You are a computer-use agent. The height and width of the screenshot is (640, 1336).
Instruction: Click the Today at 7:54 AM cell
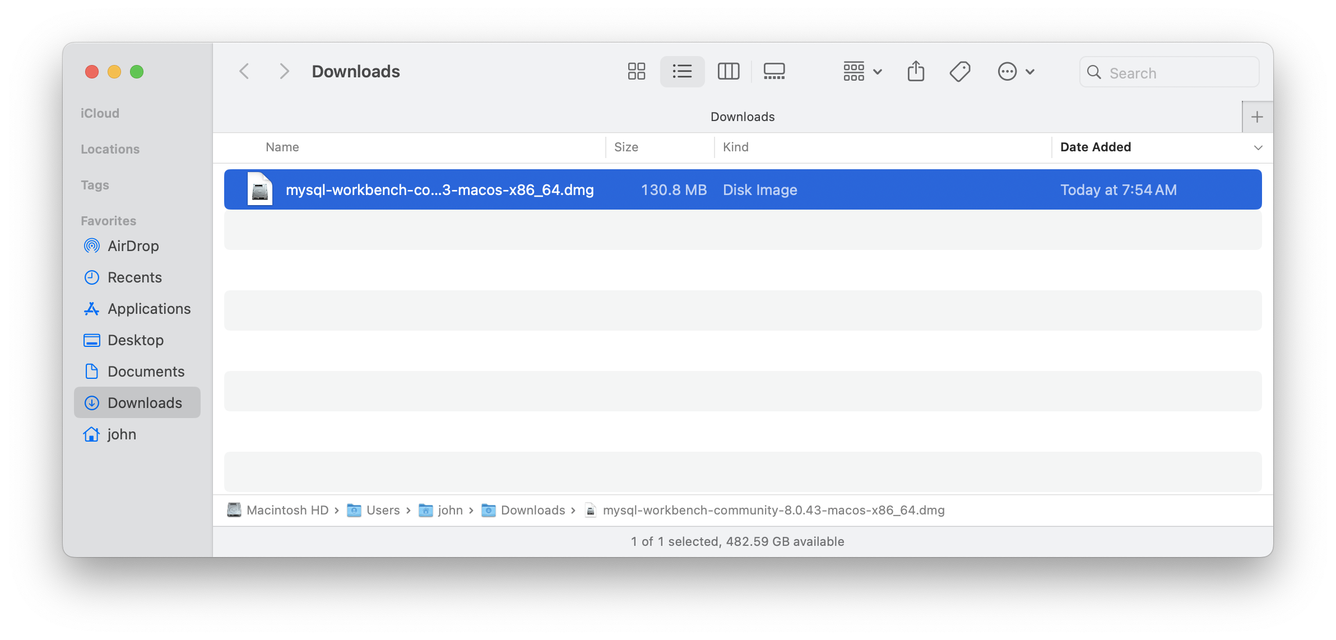(x=1119, y=190)
